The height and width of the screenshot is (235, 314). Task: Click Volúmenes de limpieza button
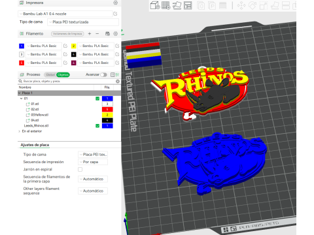[x=67, y=34]
